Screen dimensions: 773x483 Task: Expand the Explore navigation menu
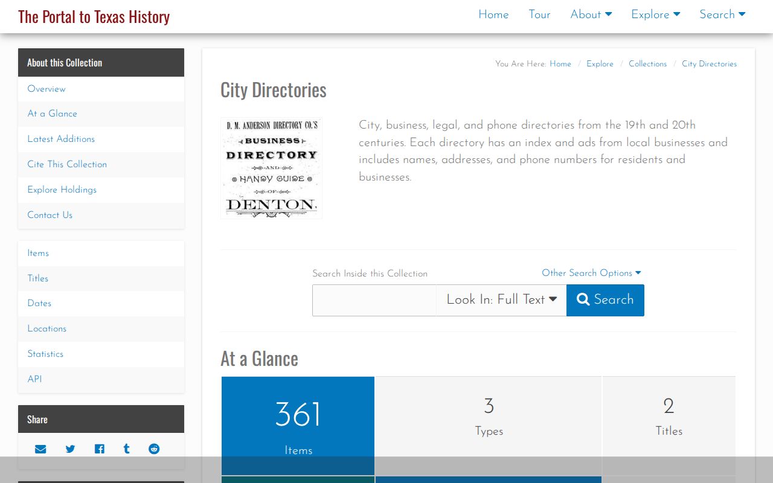[x=656, y=14]
